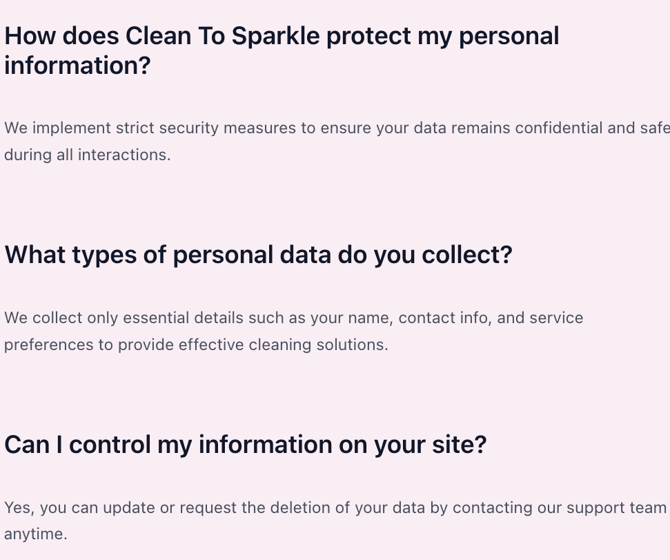Click the "Can I control my information" heading

(245, 445)
